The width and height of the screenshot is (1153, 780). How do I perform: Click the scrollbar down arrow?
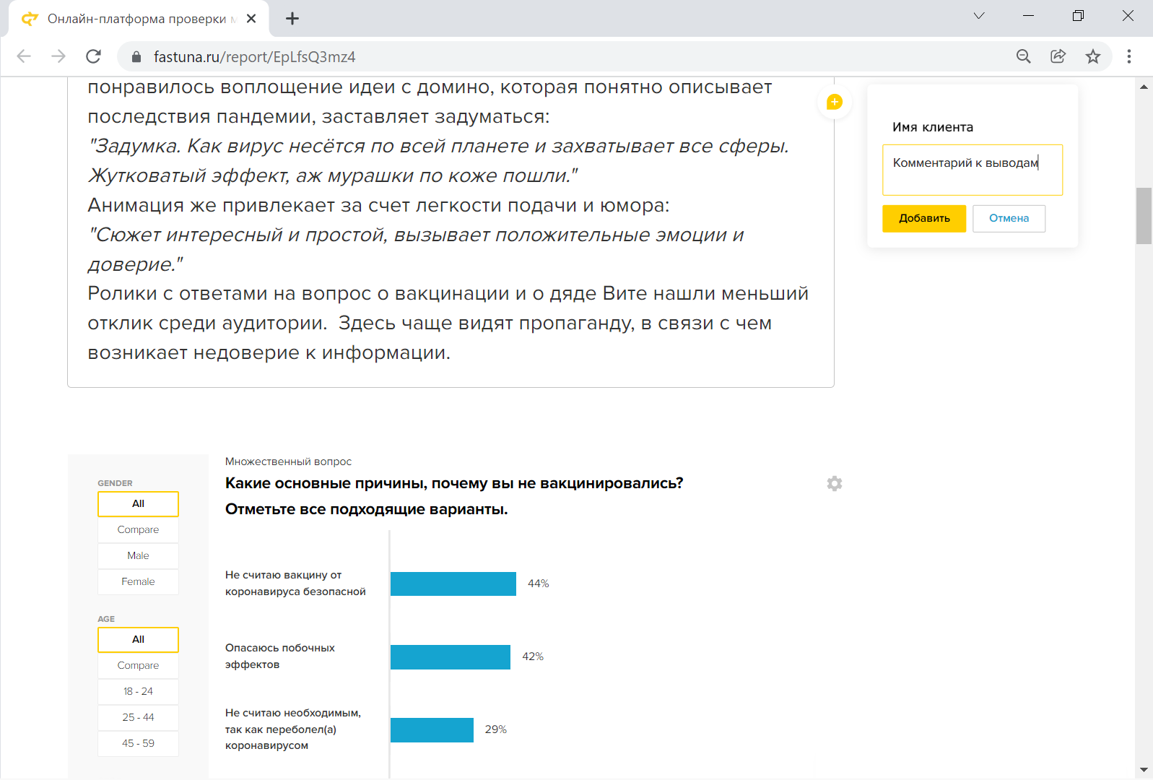(x=1144, y=770)
